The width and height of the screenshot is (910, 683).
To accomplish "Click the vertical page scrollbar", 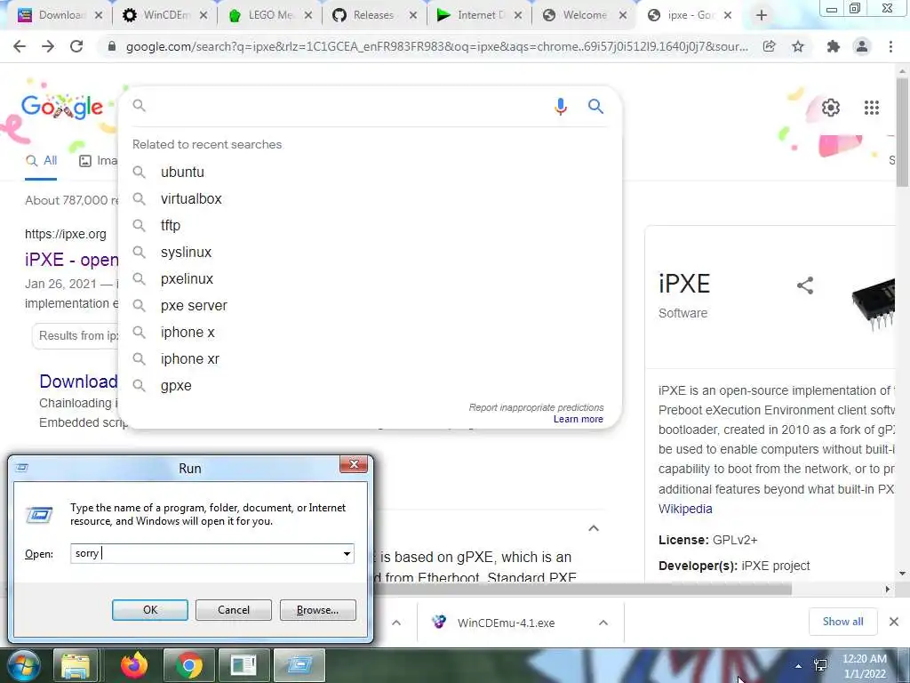I will (x=903, y=133).
